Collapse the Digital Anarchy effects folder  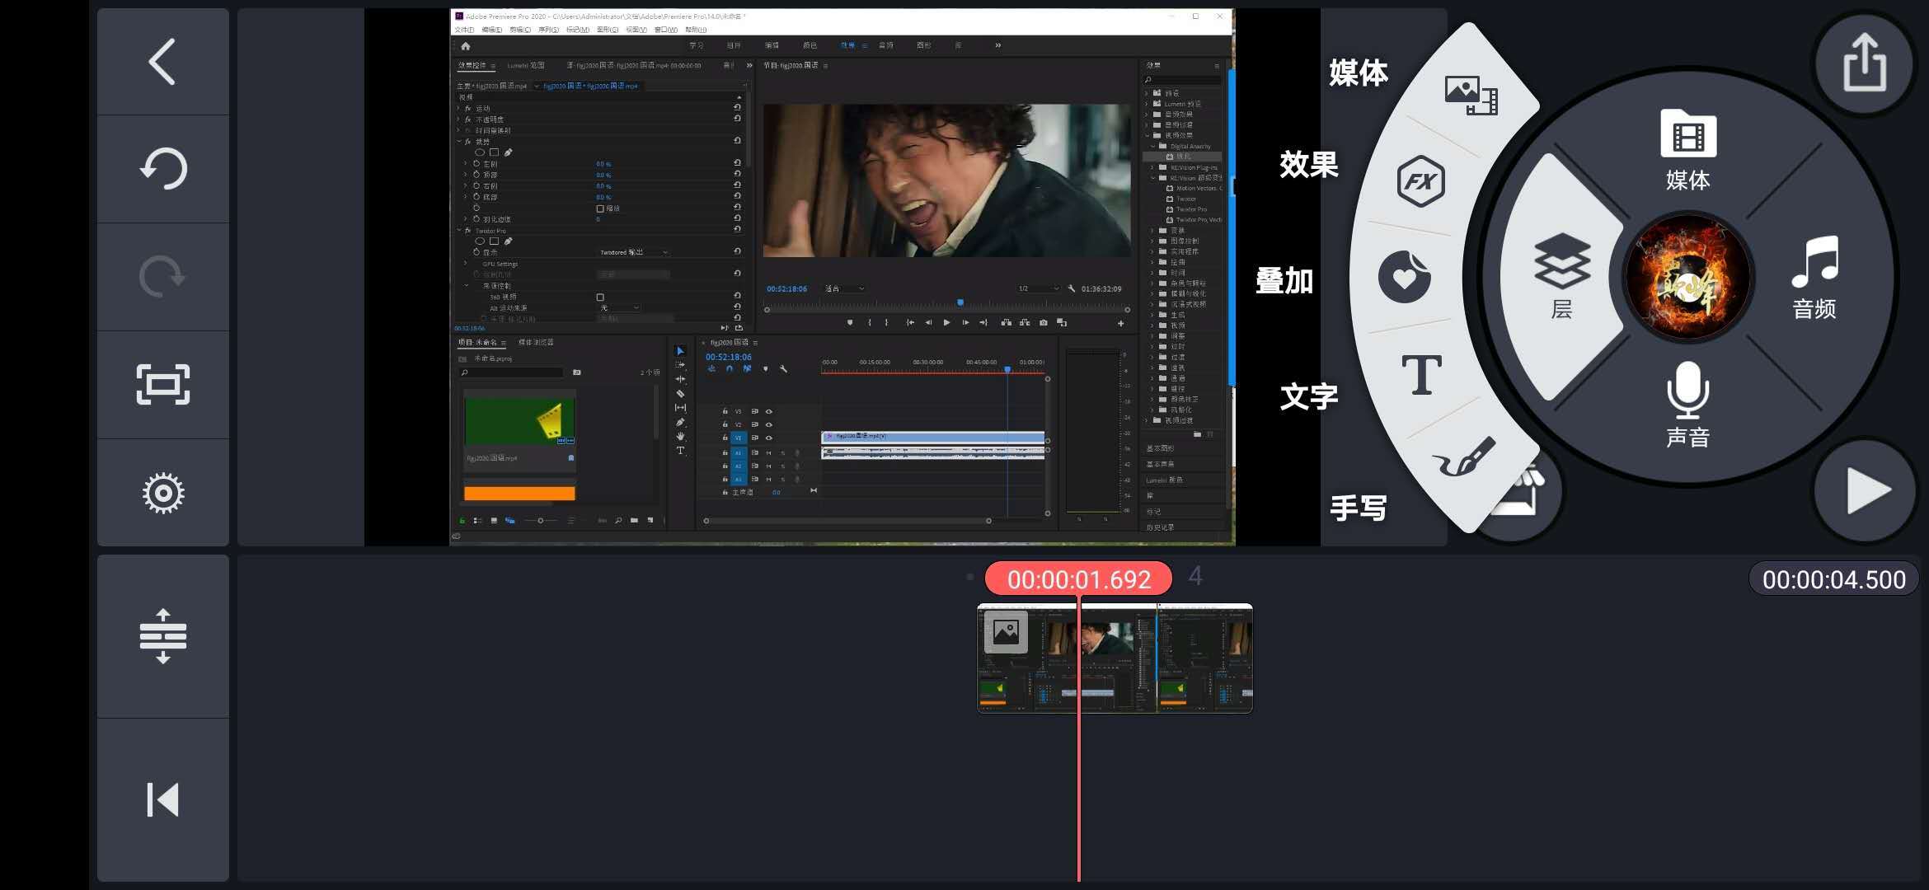point(1153,146)
